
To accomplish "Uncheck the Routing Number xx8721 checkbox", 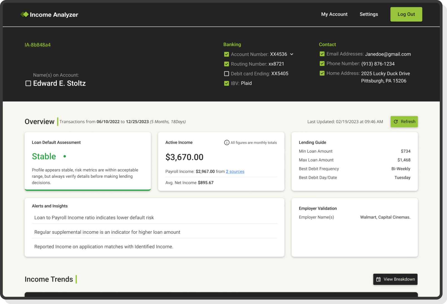I will pyautogui.click(x=226, y=64).
